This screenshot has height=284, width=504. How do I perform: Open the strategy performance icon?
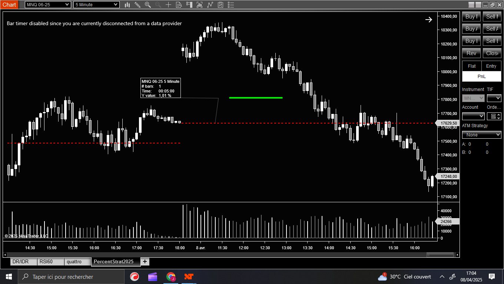[x=220, y=5]
